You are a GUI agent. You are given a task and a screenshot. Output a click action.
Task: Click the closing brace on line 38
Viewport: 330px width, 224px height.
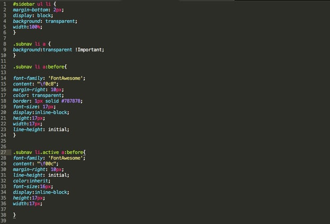[x=14, y=215]
